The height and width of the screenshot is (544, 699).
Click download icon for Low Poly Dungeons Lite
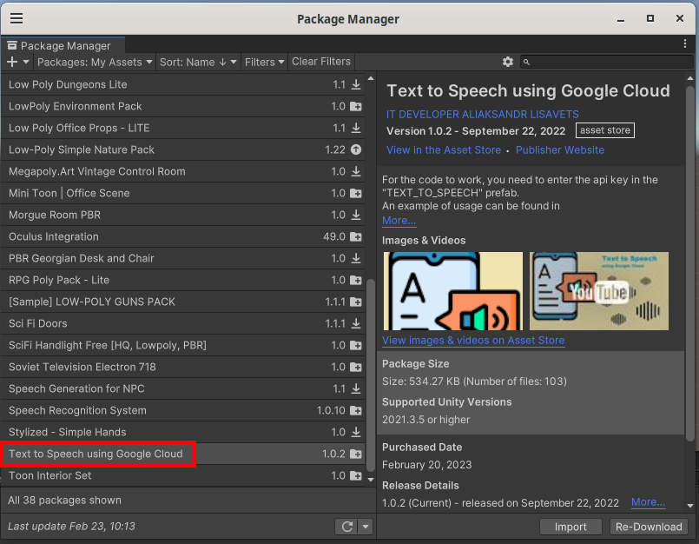click(356, 85)
